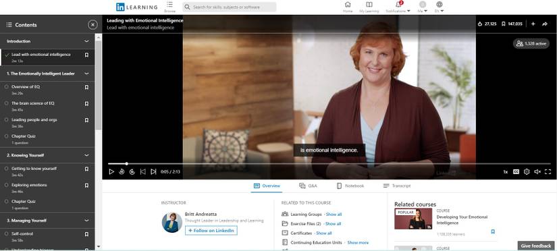Share the course with arrow icon
557x251 pixels.
pyautogui.click(x=545, y=24)
